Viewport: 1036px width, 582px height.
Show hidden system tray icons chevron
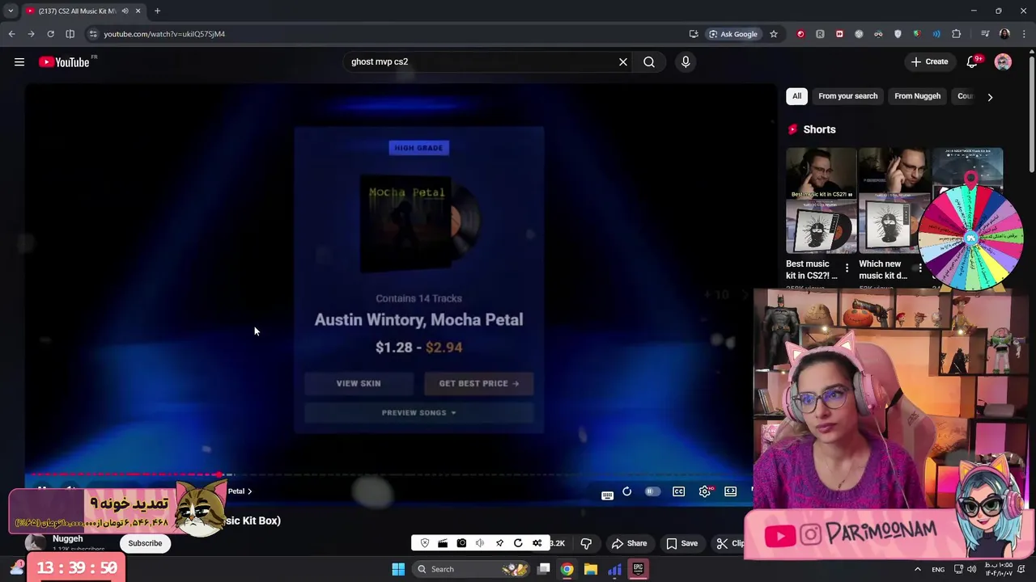tap(917, 569)
